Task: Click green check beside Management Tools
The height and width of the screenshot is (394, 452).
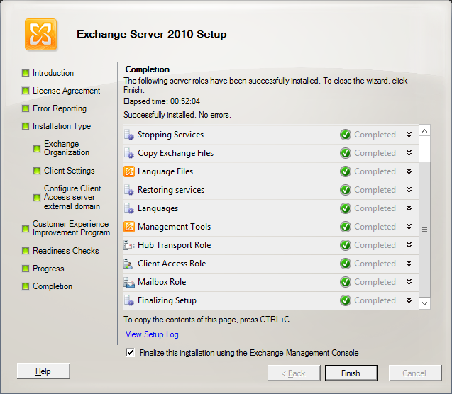Action: coord(346,227)
